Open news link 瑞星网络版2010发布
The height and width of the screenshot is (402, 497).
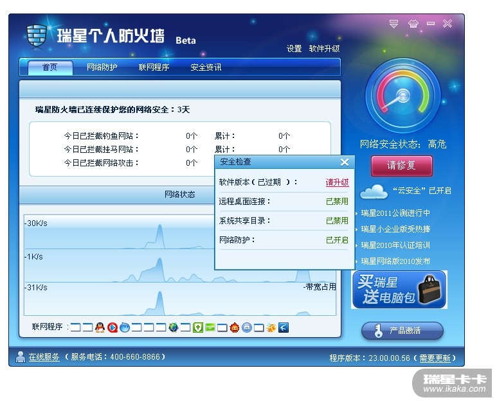tap(395, 261)
